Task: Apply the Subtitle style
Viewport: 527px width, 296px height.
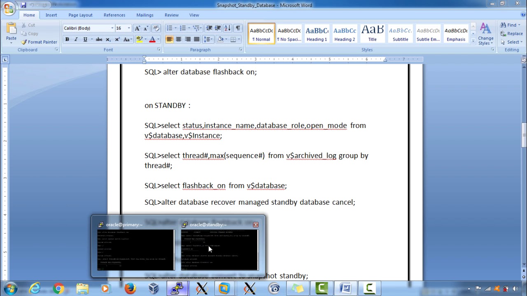Action: click(x=400, y=34)
